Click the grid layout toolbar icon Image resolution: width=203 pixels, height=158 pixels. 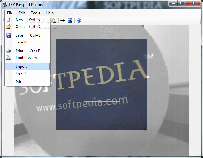[63, 20]
